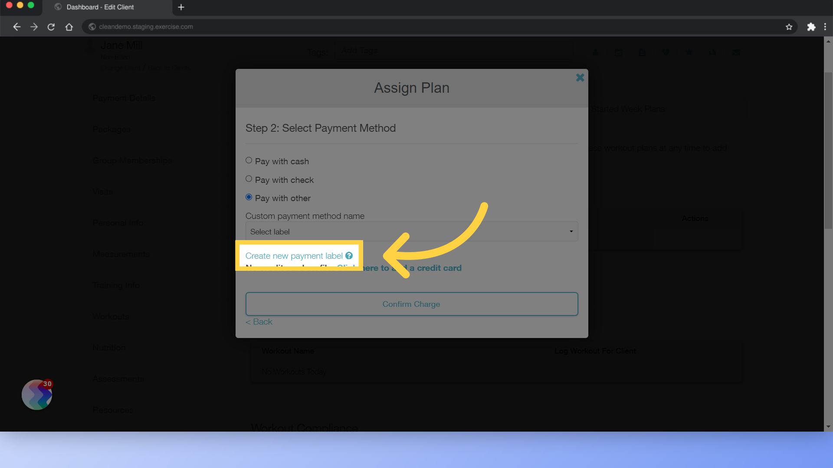Screen dimensions: 833x468
Task: Click the browser forward arrow icon
Action: coord(34,26)
